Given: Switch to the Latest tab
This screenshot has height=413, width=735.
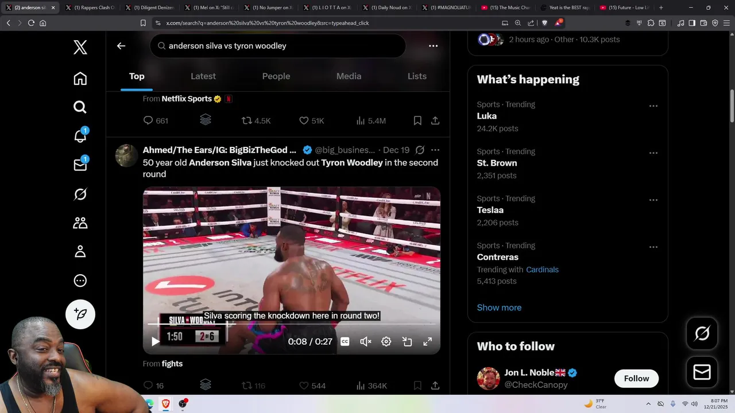Looking at the screenshot, I should click(203, 76).
